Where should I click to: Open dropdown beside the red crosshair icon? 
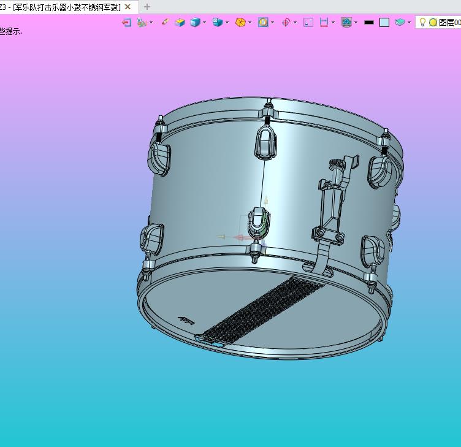tap(295, 22)
